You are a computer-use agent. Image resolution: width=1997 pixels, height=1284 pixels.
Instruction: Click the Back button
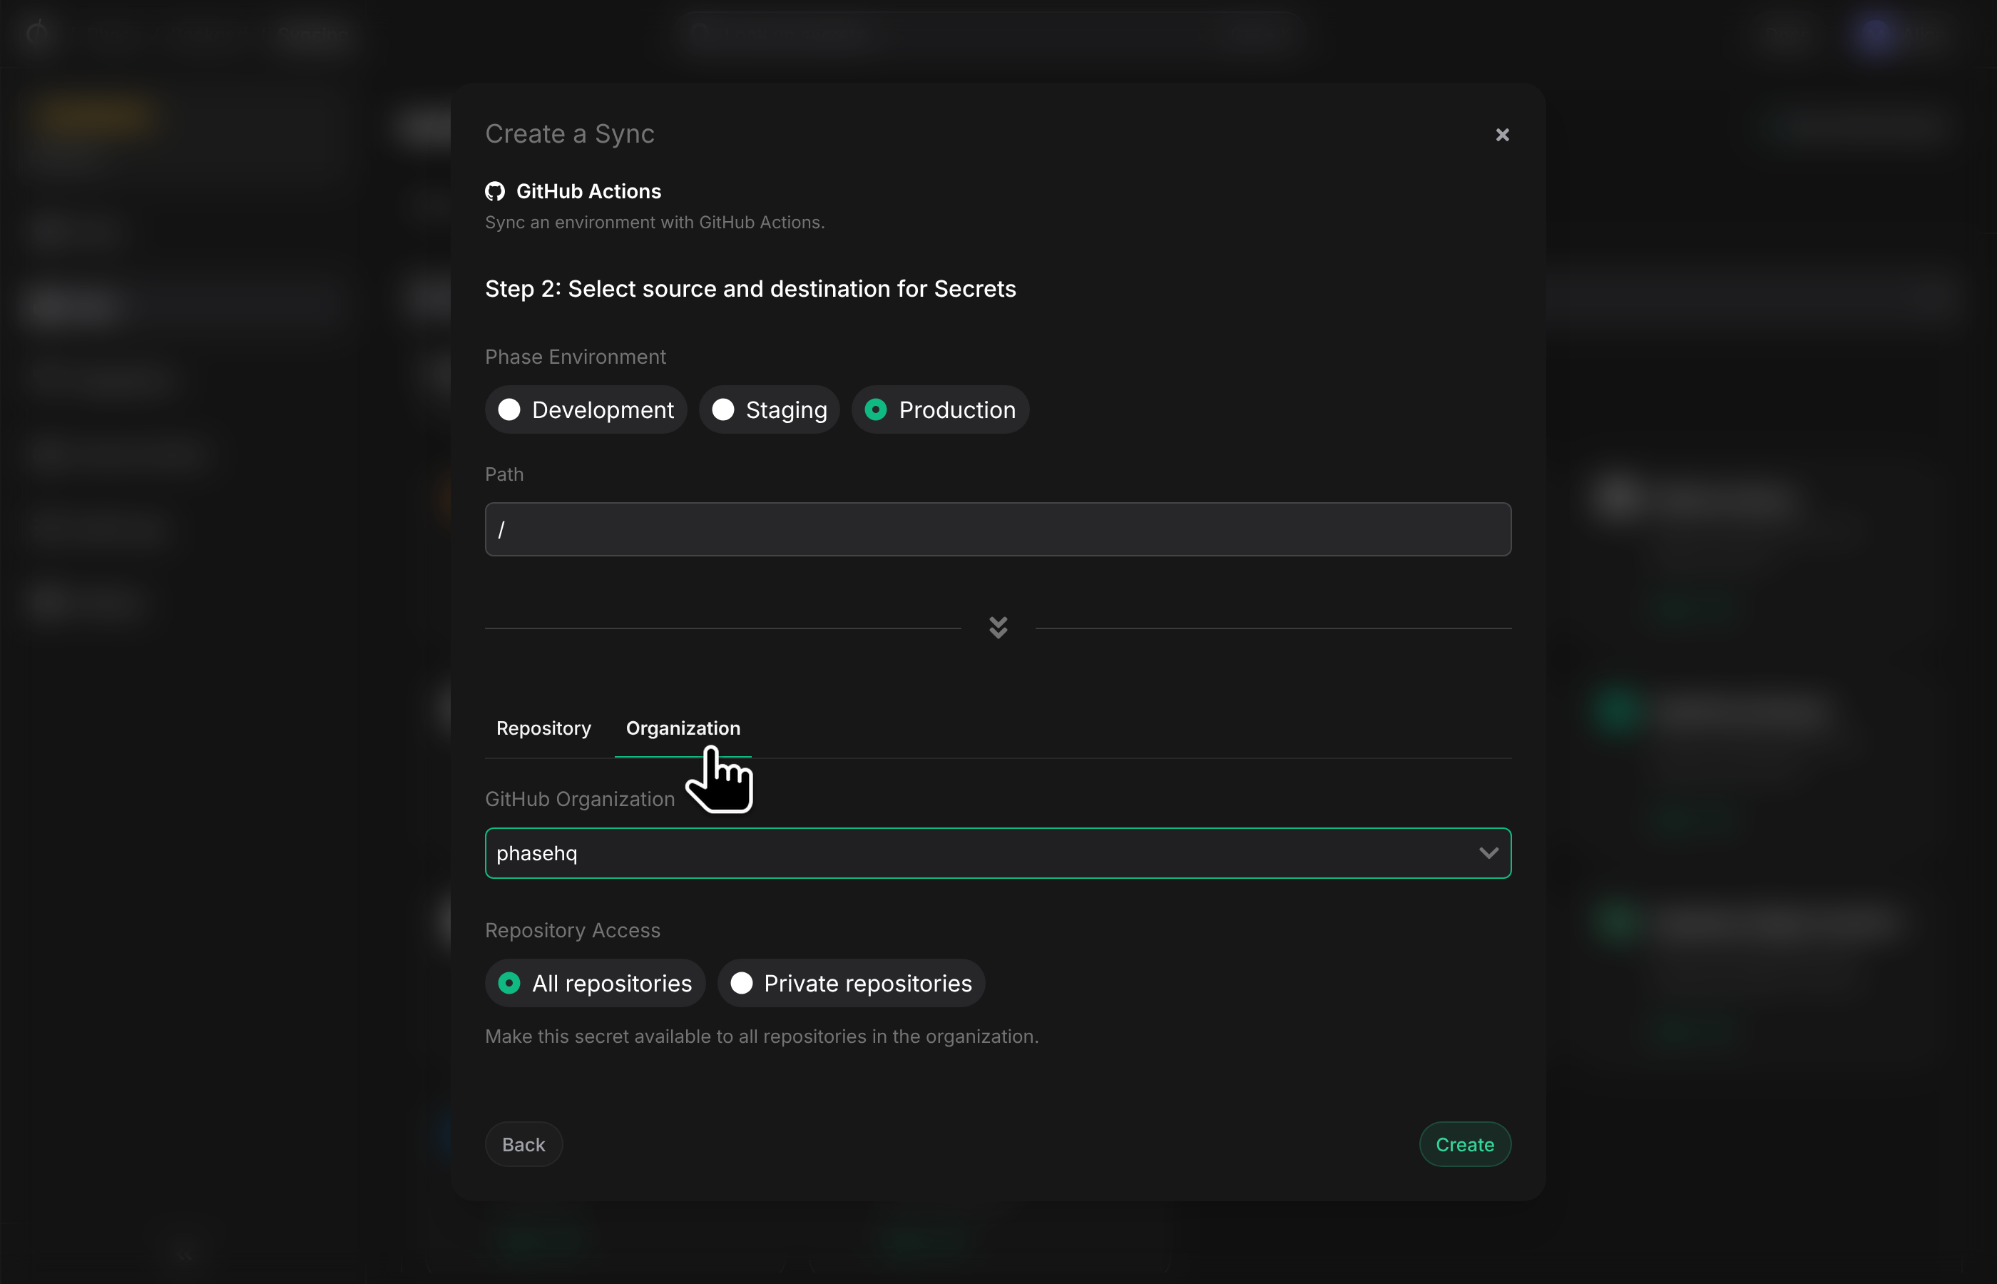[523, 1144]
